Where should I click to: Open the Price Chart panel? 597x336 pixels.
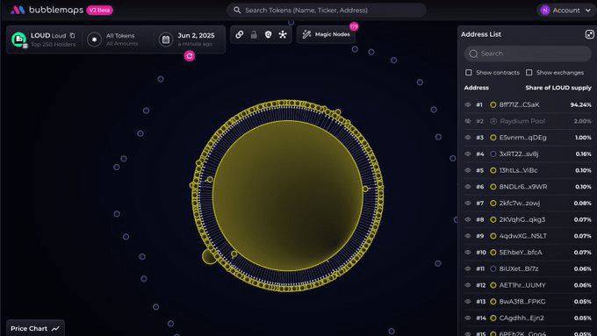pyautogui.click(x=35, y=328)
